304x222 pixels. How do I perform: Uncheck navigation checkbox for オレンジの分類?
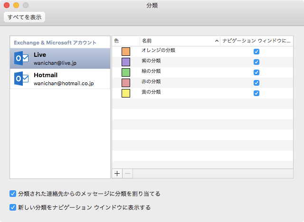click(x=256, y=52)
